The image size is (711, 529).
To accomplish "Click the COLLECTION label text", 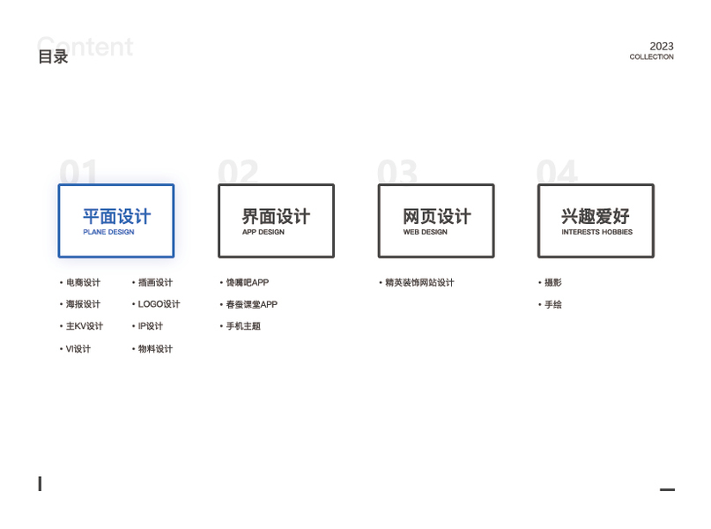I will click(x=652, y=56).
